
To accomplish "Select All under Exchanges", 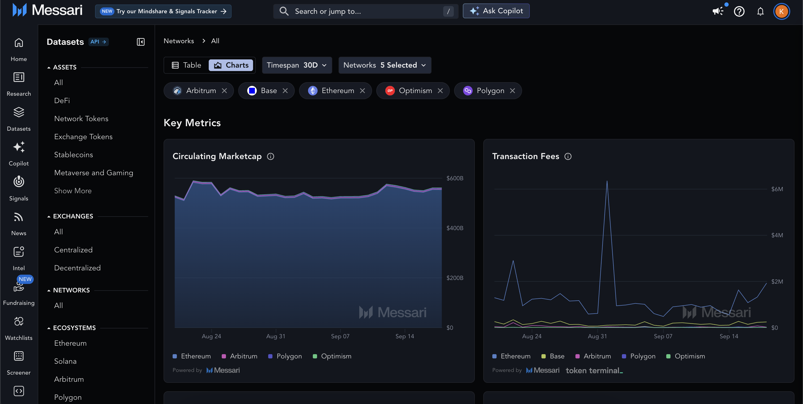I will pos(59,232).
